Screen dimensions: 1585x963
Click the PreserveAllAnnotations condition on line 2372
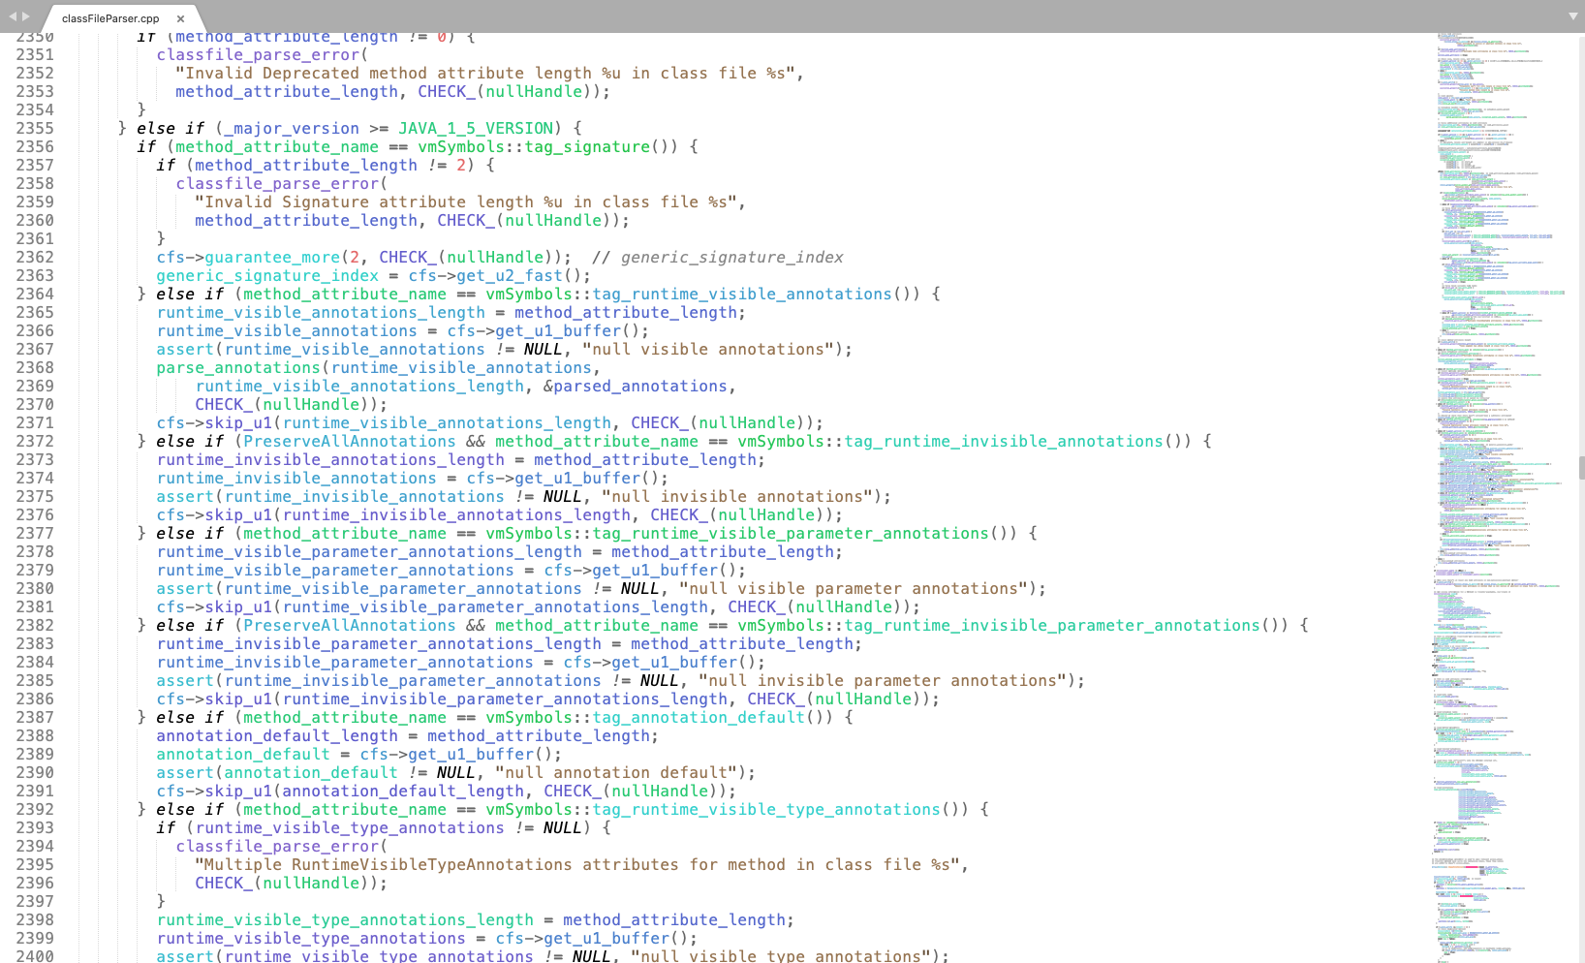348,441
